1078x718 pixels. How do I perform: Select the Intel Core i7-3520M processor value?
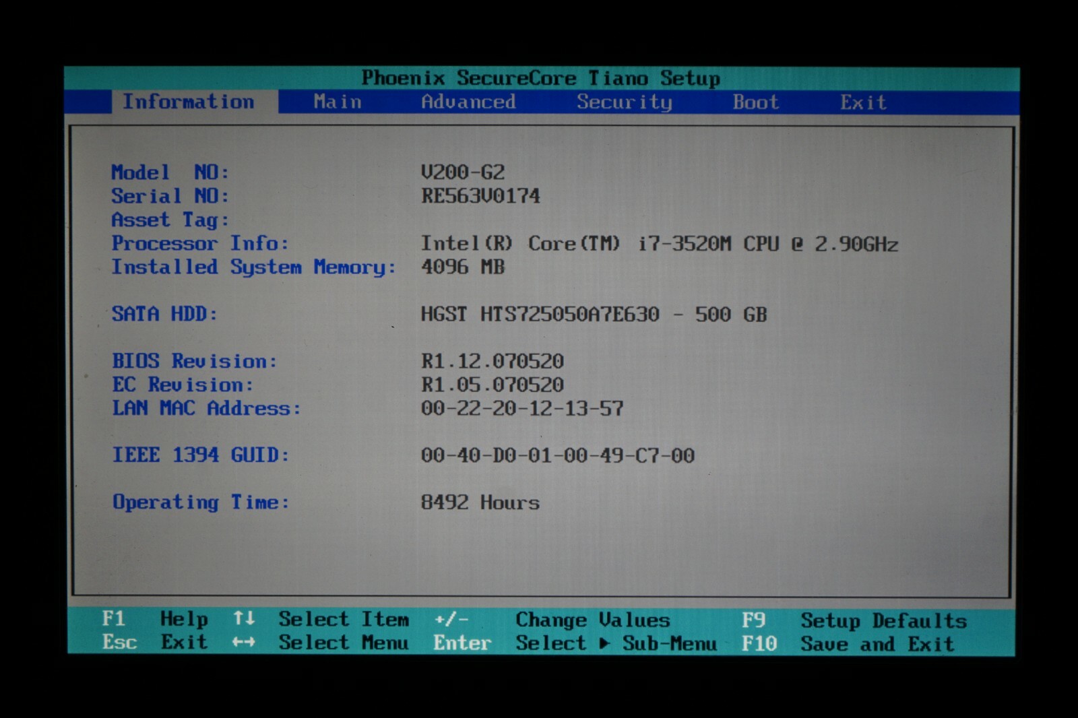point(660,244)
